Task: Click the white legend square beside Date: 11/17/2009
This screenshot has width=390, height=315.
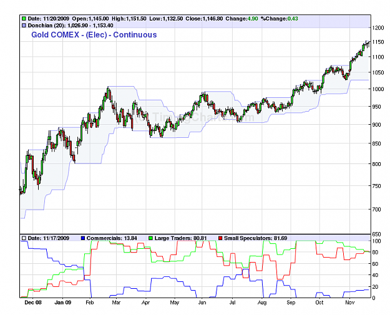Action: 24,238
